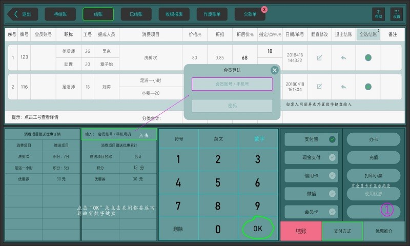Click 提成人员 吴京
Screen dimensions: 410x246
click(x=106, y=51)
